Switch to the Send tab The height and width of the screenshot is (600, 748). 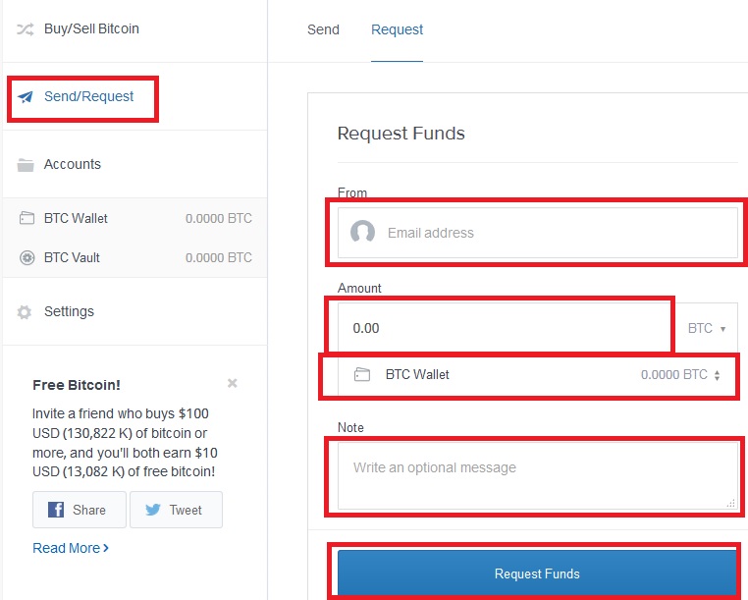click(323, 29)
